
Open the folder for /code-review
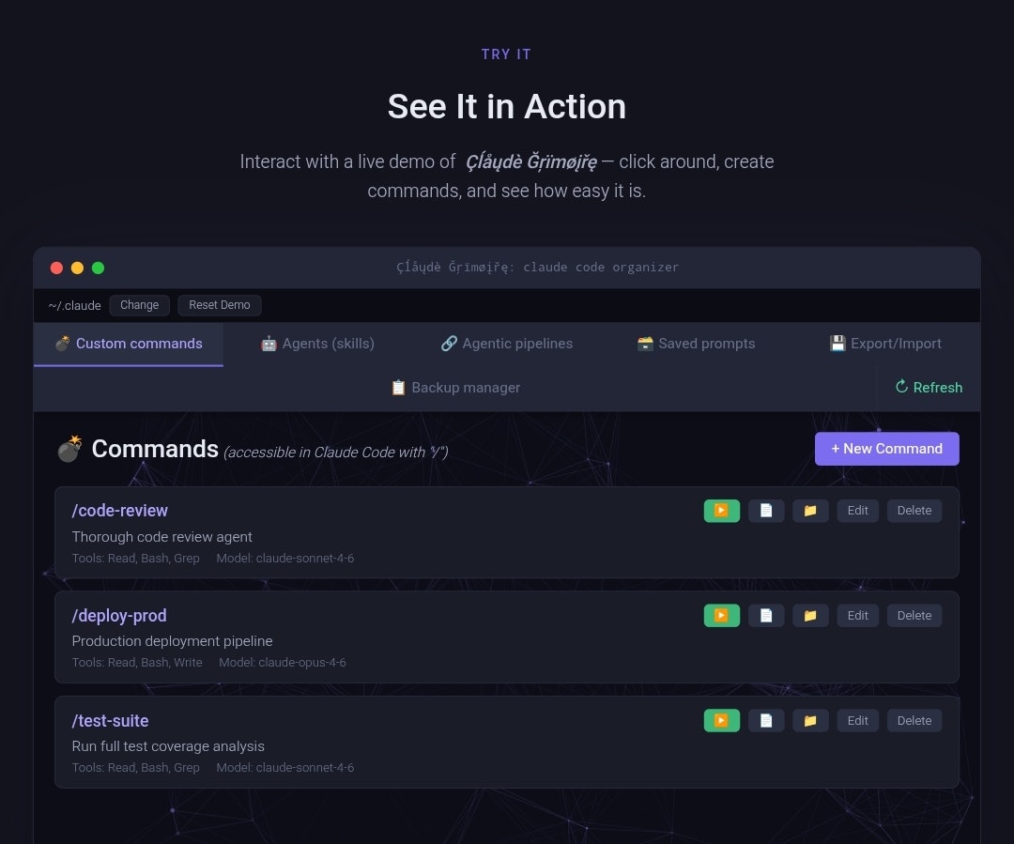pyautogui.click(x=810, y=510)
